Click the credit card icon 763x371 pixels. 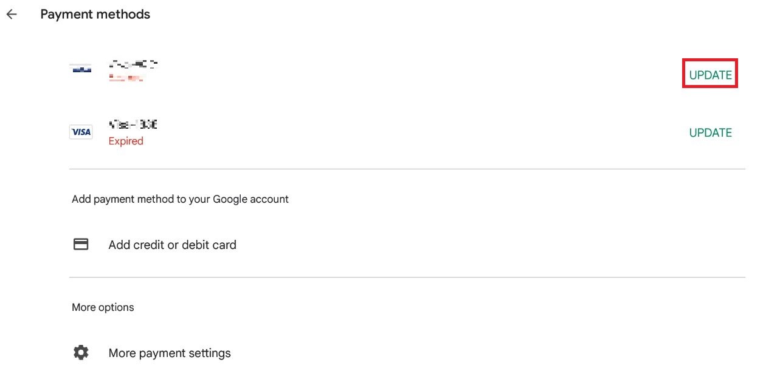(81, 245)
